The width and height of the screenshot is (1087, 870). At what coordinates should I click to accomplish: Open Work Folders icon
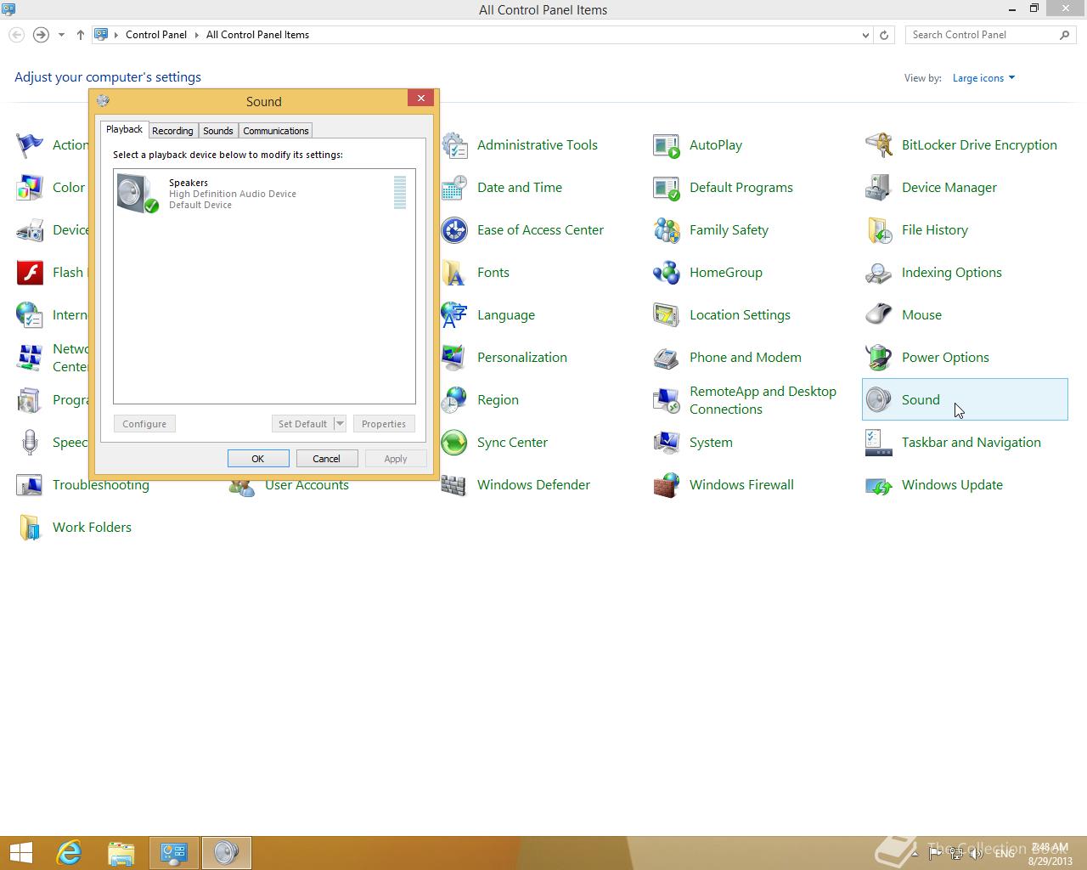30,528
